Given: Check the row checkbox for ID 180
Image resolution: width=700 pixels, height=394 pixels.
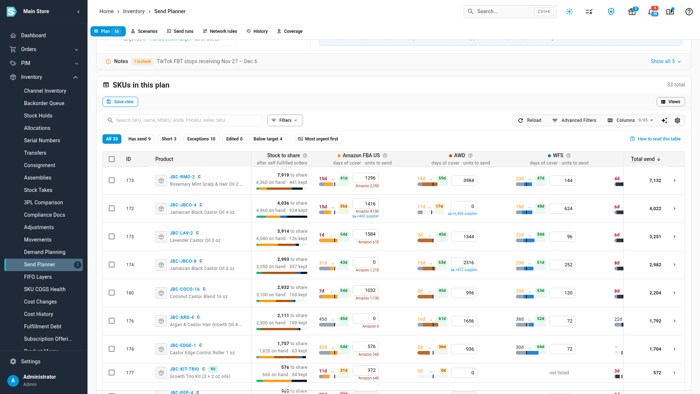Looking at the screenshot, I should (x=112, y=293).
